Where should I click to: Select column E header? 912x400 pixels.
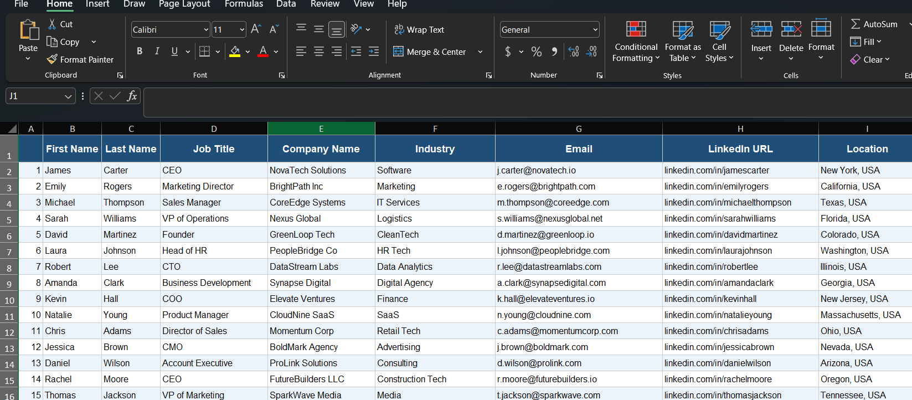[321, 129]
